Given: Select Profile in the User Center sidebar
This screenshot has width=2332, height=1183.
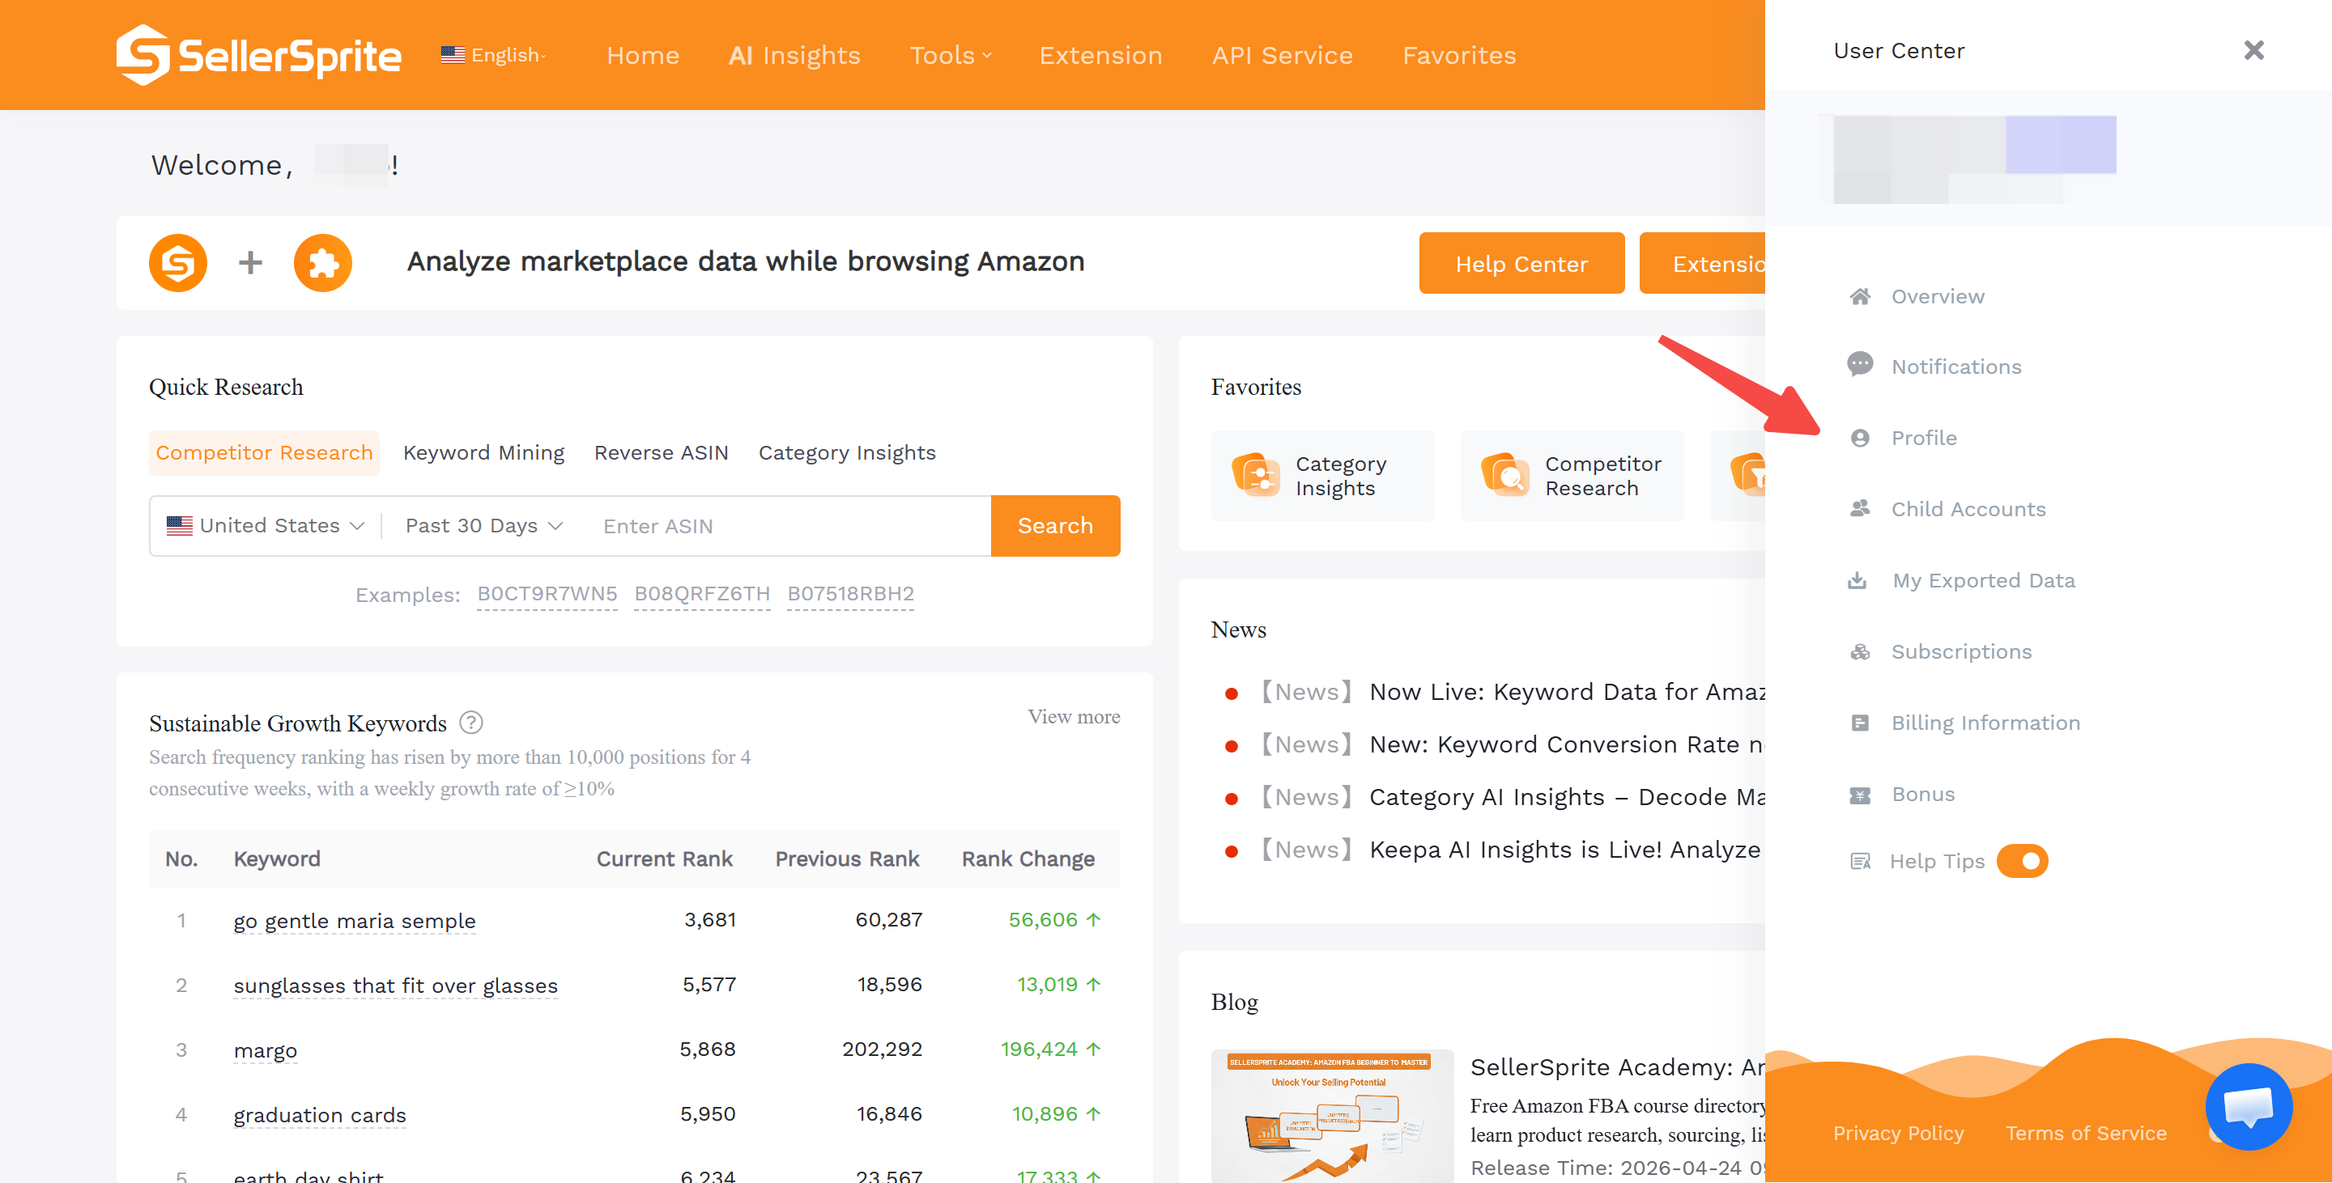Looking at the screenshot, I should click(x=1923, y=437).
